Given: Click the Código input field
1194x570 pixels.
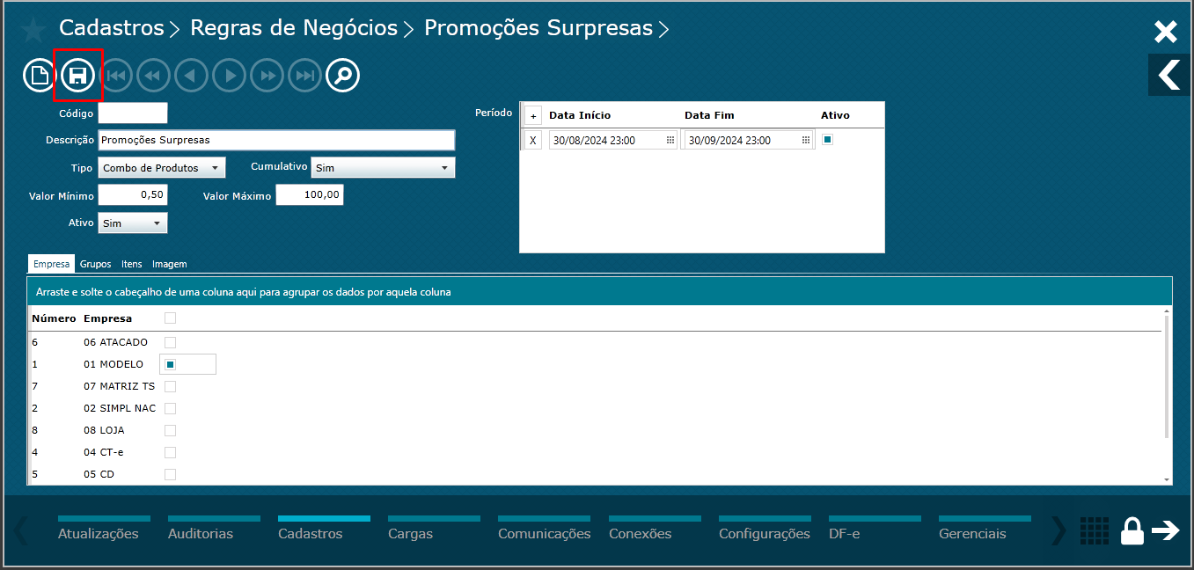Looking at the screenshot, I should (133, 113).
